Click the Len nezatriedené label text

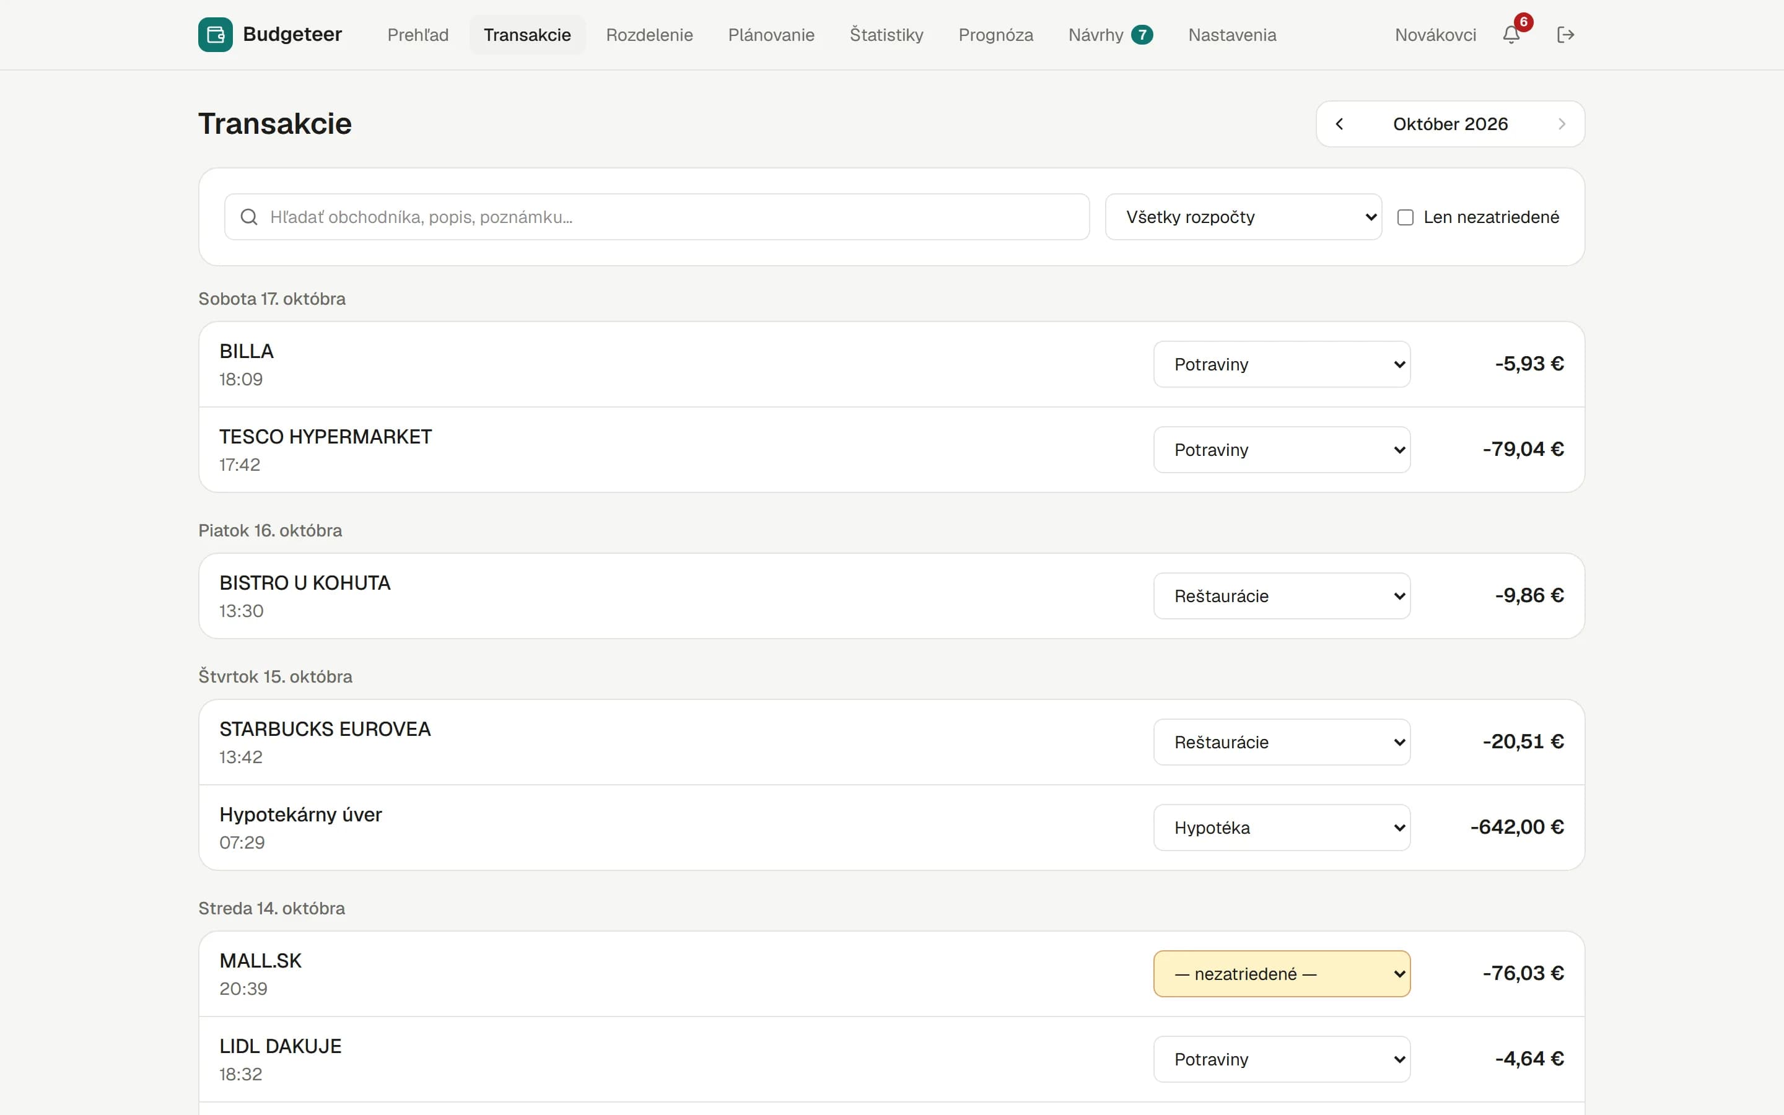point(1492,217)
